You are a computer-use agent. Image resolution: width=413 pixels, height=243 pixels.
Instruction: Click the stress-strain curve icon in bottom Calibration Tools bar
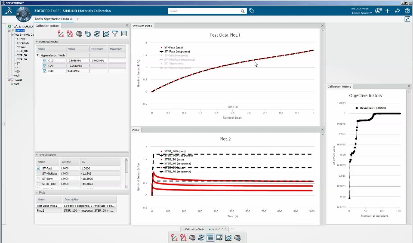click(x=174, y=237)
